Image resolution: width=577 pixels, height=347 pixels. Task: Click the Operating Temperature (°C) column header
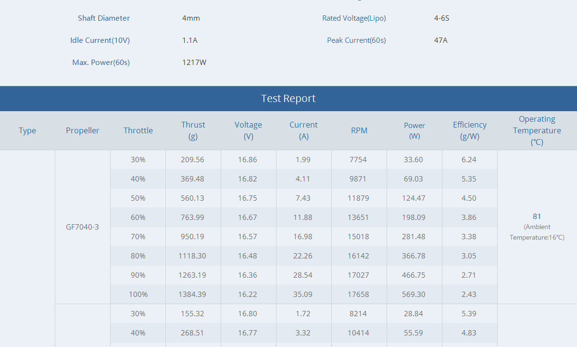[537, 130]
